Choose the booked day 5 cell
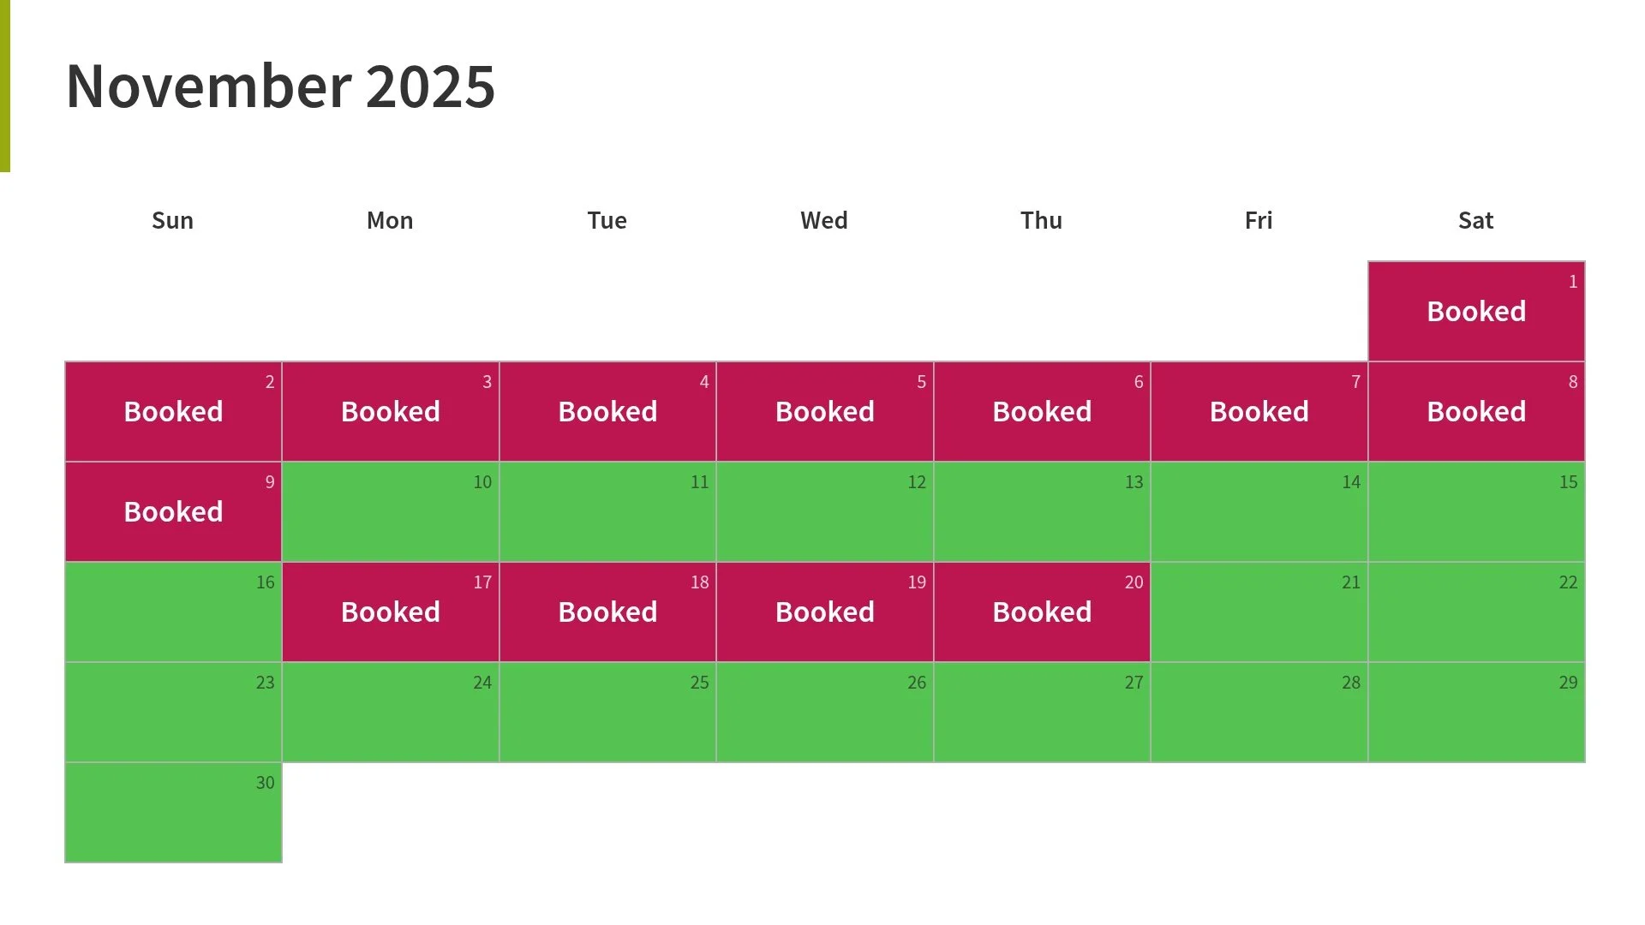 point(825,411)
